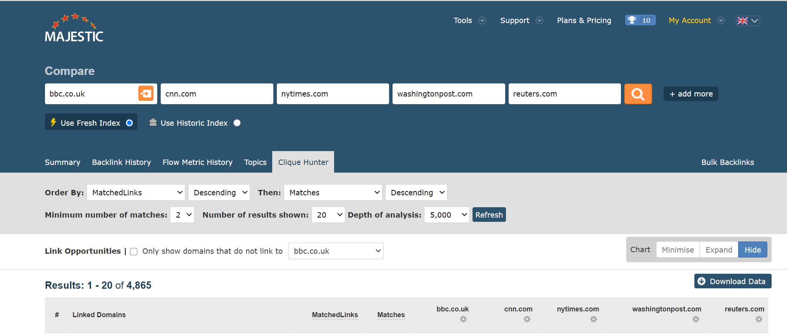
Task: Click the Support dropdown arrow icon
Action: coord(539,21)
